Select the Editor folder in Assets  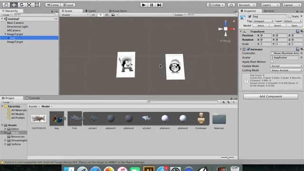(x=15, y=129)
